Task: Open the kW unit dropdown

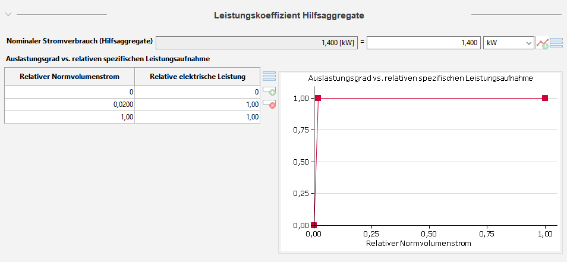Action: (509, 43)
